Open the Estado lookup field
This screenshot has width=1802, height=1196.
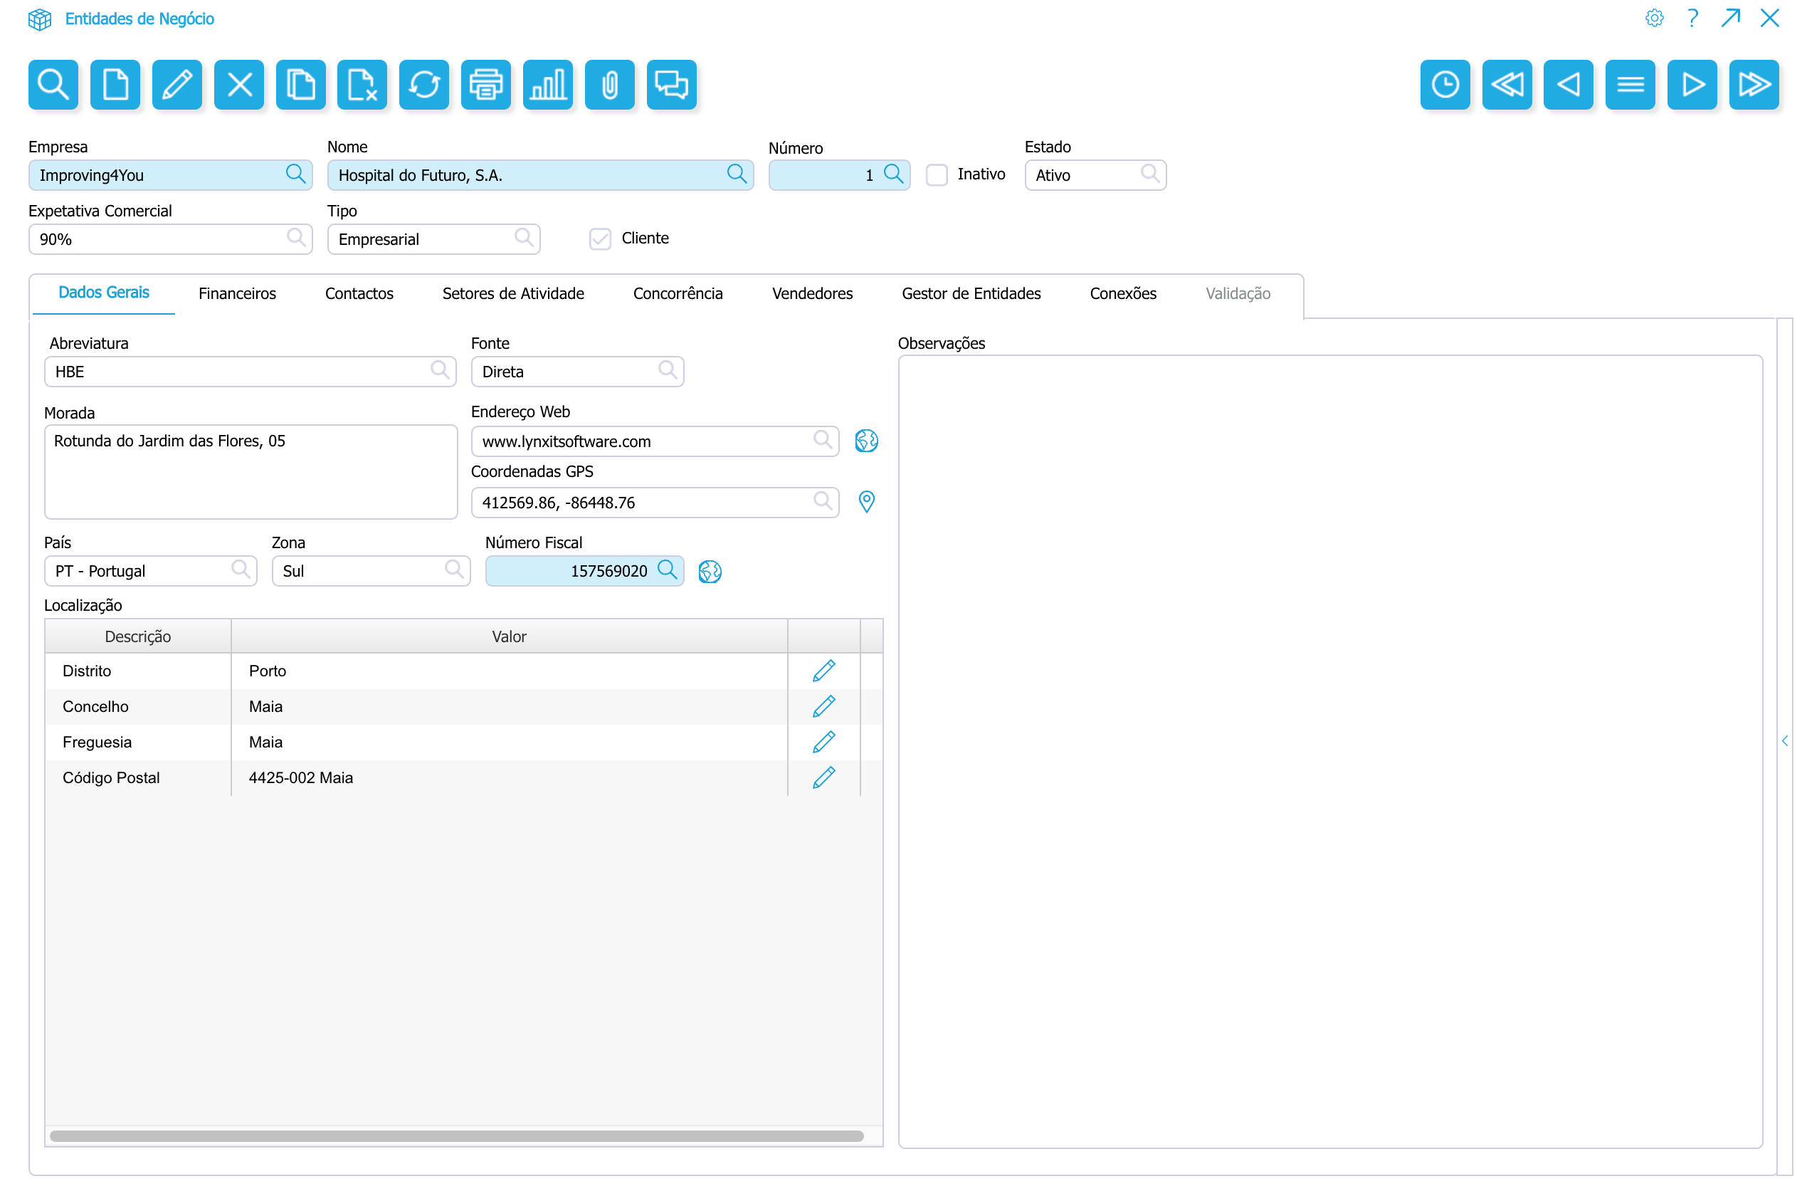[x=1150, y=174]
